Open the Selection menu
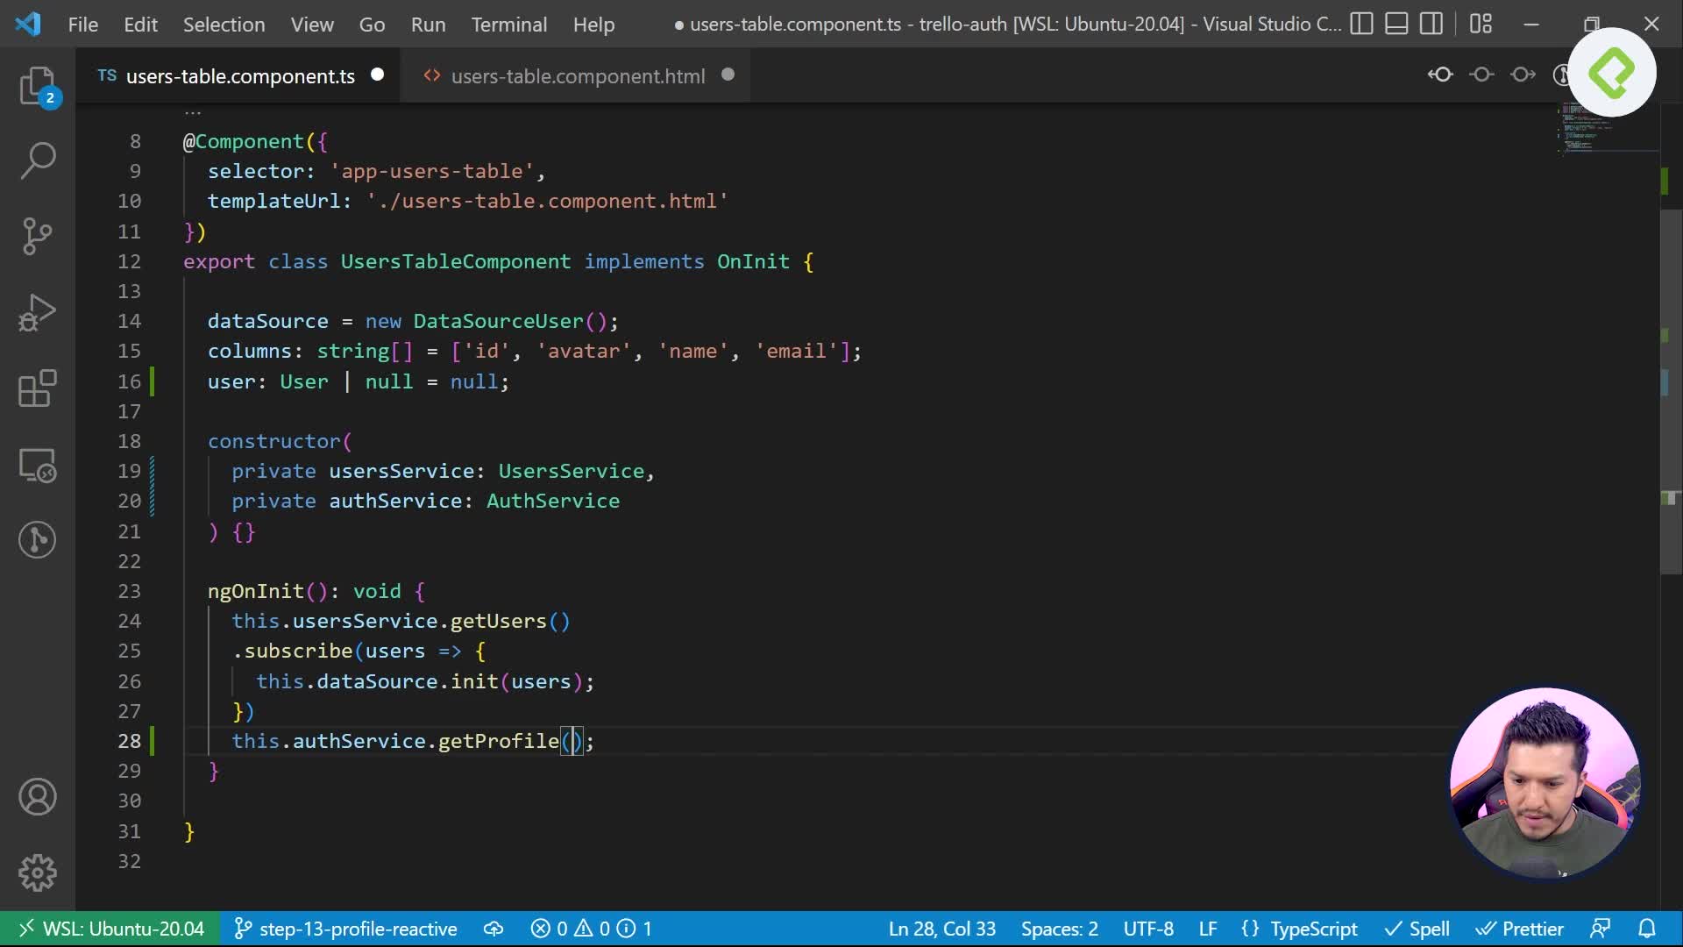The height and width of the screenshot is (947, 1683). (x=224, y=25)
